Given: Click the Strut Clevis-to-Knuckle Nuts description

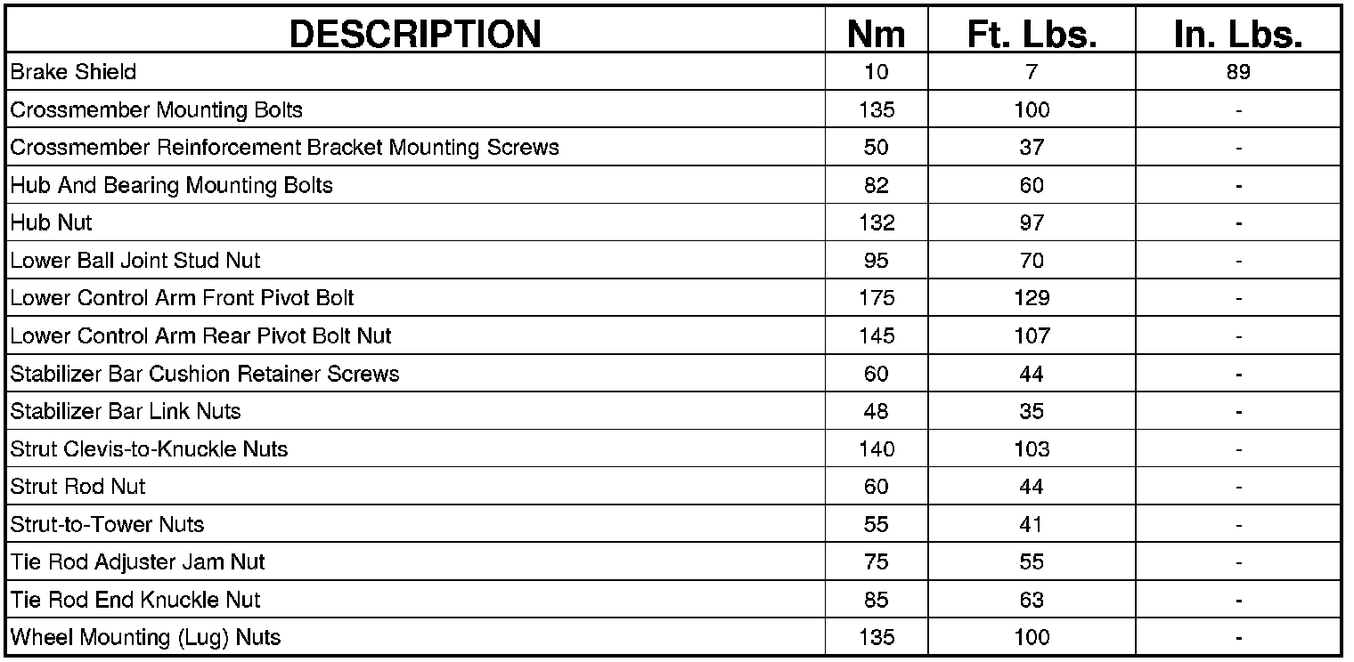Looking at the screenshot, I should coord(150,449).
